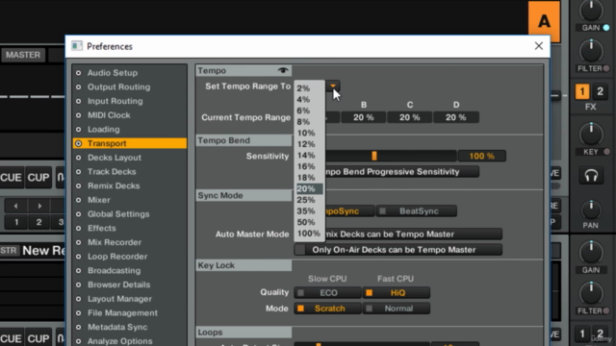Click the 100 % sensitivity value field
The image size is (616, 346).
(482, 156)
